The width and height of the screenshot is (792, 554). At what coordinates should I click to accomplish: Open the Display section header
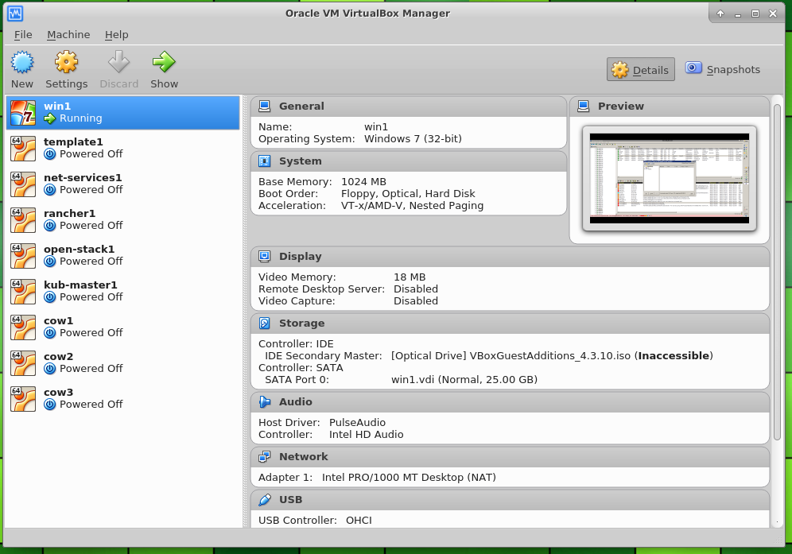point(510,257)
